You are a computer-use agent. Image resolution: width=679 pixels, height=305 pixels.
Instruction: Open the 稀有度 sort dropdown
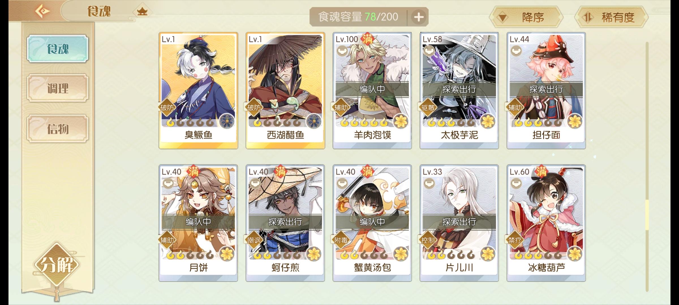(x=611, y=17)
